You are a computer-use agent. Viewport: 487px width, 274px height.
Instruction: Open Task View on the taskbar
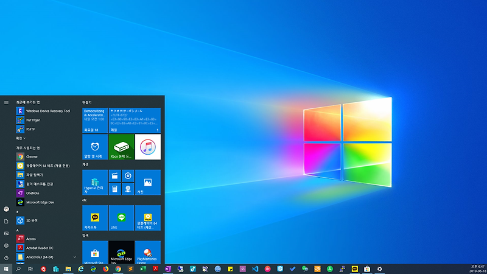[30, 269]
